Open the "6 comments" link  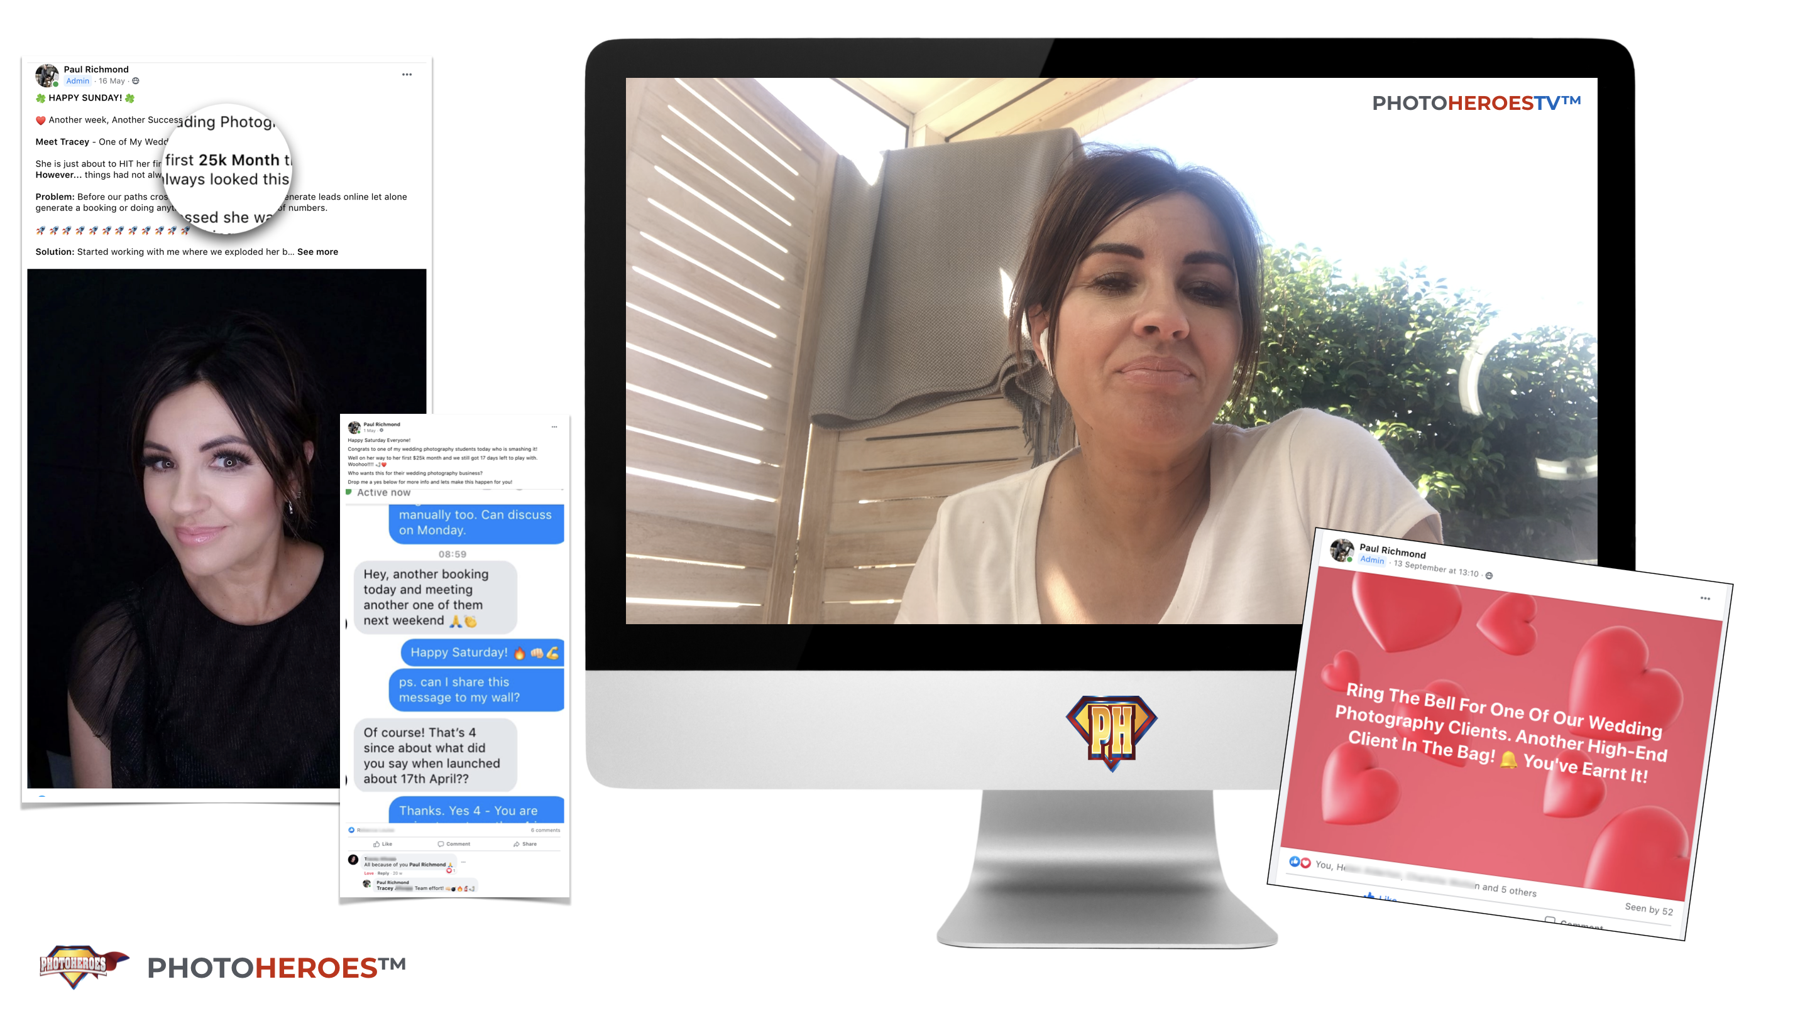click(x=545, y=830)
